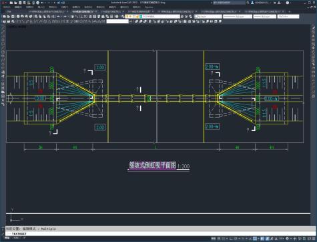This screenshot has height=242, width=317.
Task: Expand snap mode settings arrow
Action: point(227,239)
